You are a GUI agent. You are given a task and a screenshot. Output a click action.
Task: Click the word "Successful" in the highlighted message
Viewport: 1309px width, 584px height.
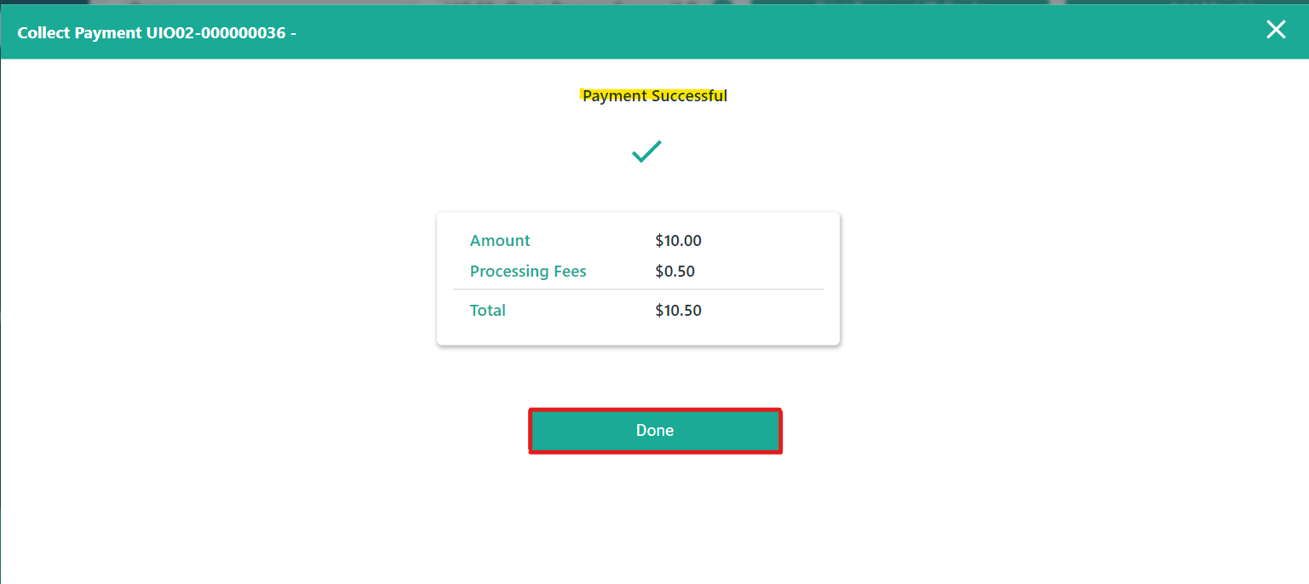(x=690, y=96)
